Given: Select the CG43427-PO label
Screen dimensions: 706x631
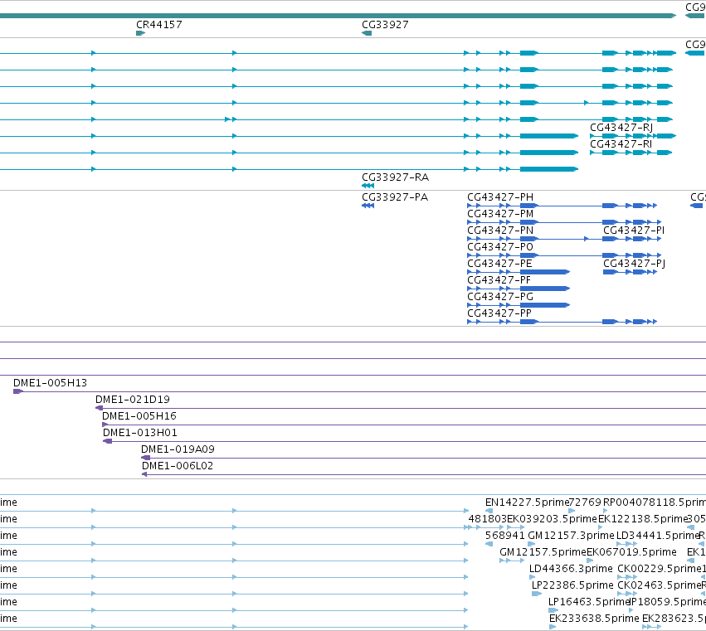Looking at the screenshot, I should click(500, 247).
